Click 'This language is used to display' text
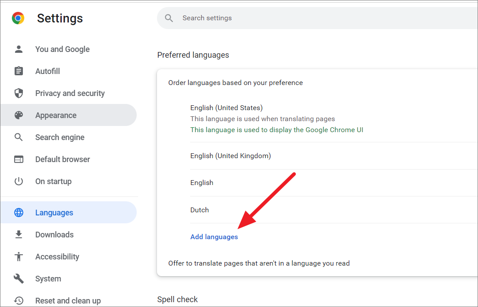 [277, 130]
